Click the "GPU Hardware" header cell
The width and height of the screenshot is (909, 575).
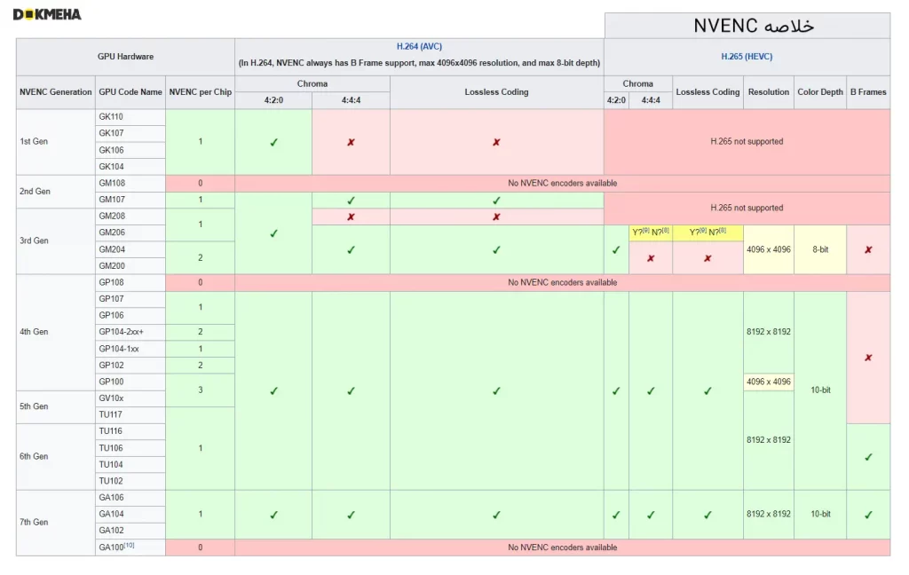(125, 56)
